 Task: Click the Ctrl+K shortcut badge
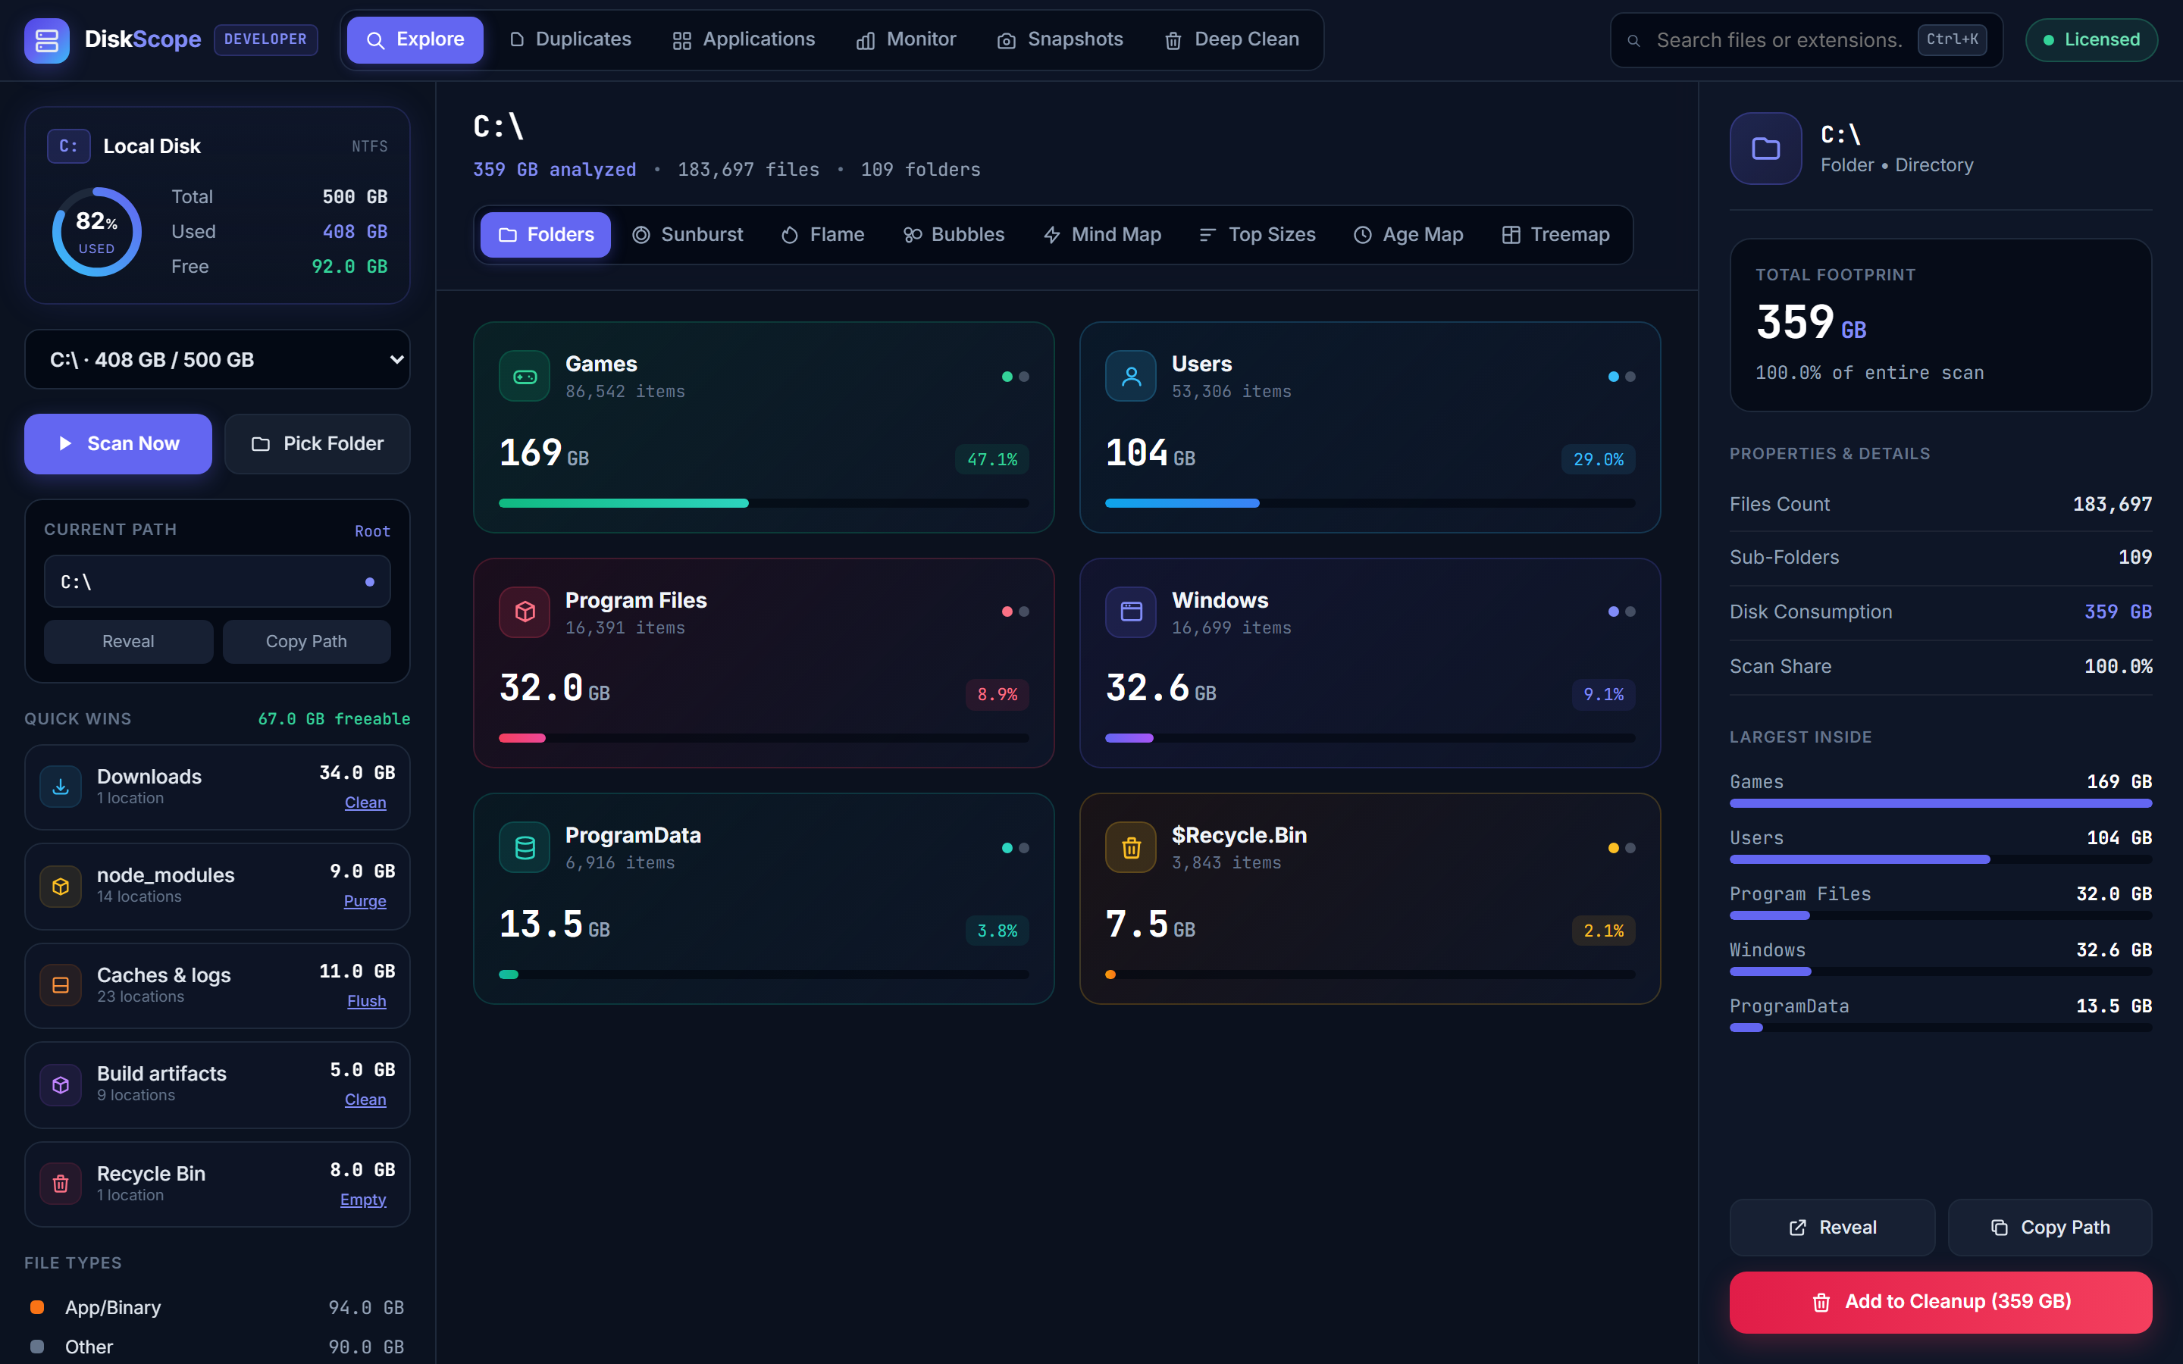coord(1951,39)
